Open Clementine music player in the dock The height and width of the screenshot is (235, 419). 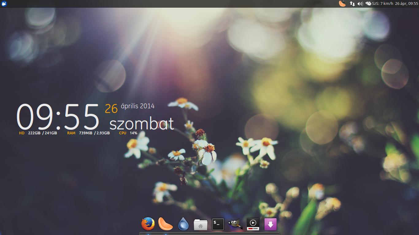tap(165, 224)
